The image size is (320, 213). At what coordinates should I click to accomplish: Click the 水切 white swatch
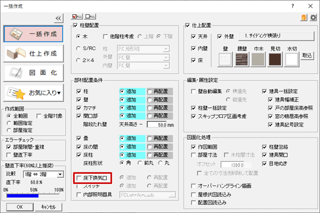tap(292, 59)
